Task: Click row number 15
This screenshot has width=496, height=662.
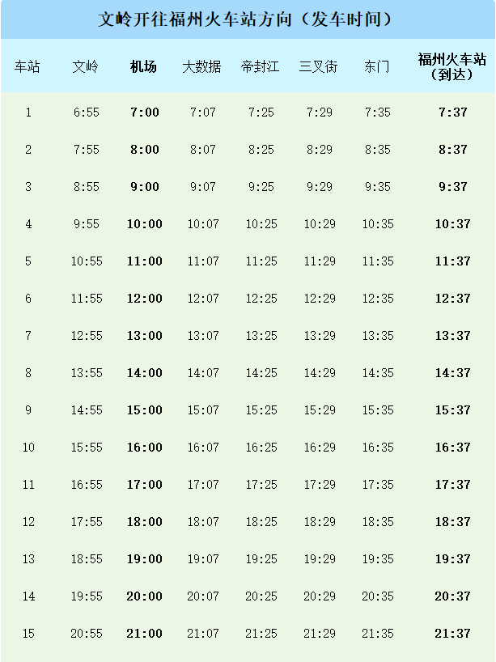Action: (28, 634)
